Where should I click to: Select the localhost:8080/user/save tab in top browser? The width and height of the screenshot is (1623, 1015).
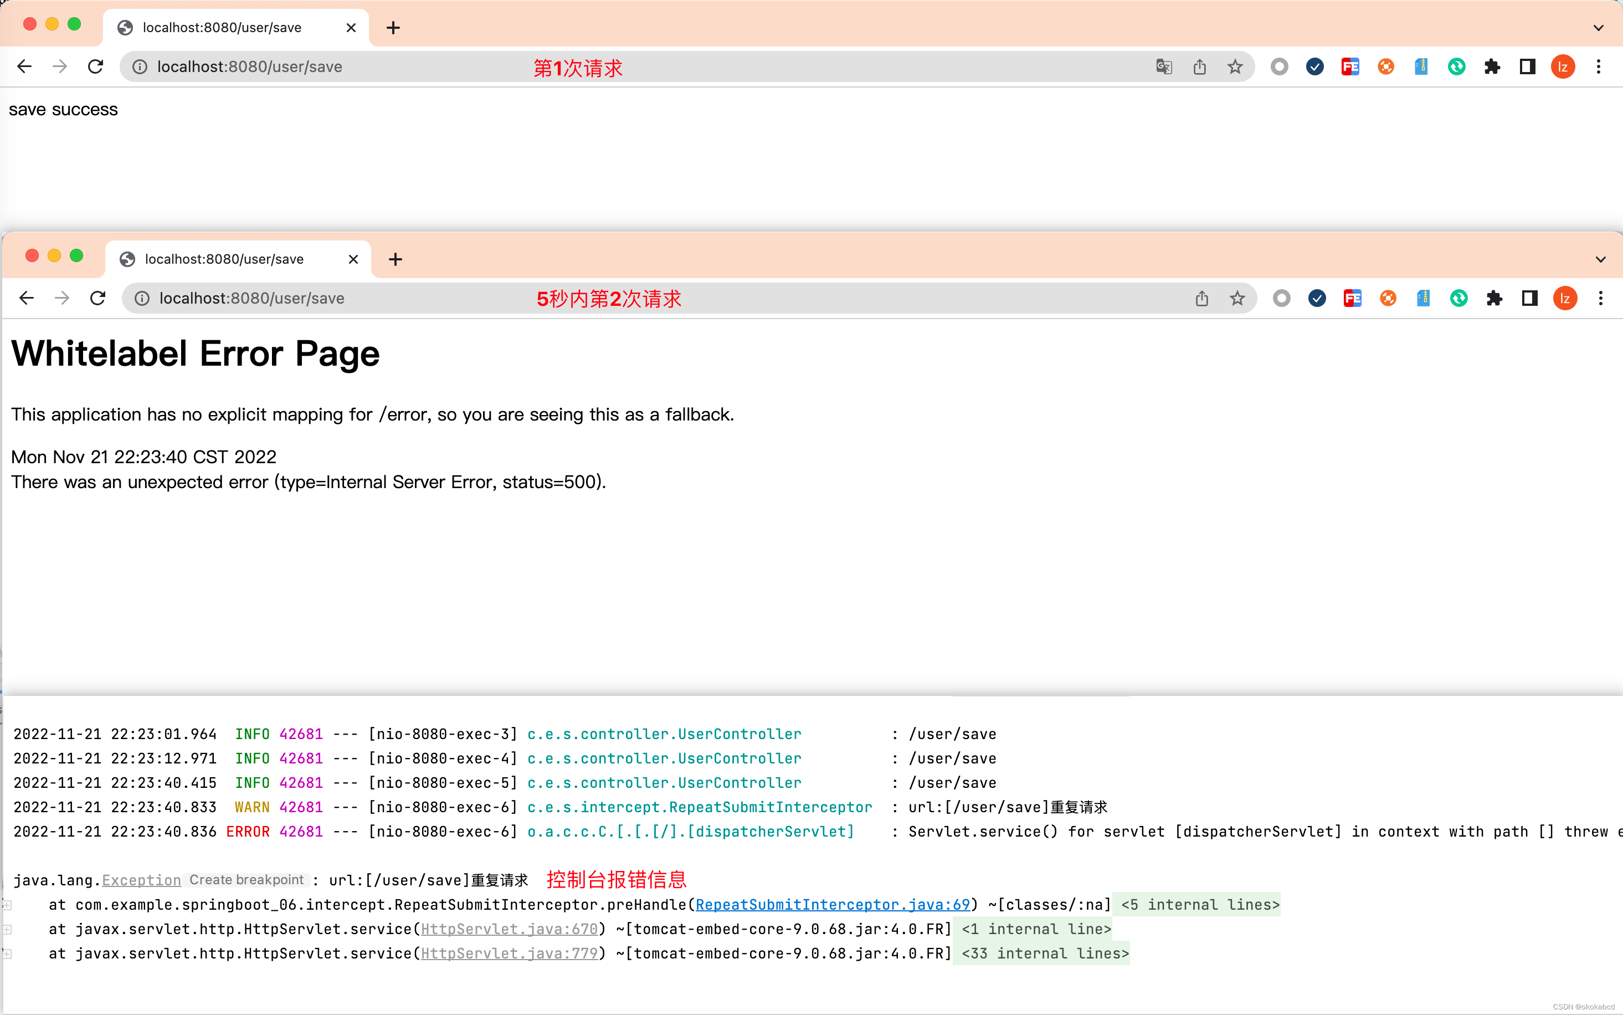tap(222, 28)
